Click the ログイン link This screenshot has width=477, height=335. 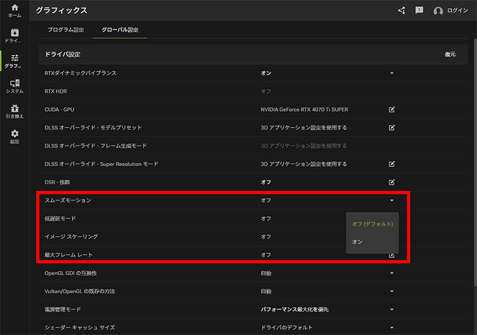pyautogui.click(x=457, y=10)
